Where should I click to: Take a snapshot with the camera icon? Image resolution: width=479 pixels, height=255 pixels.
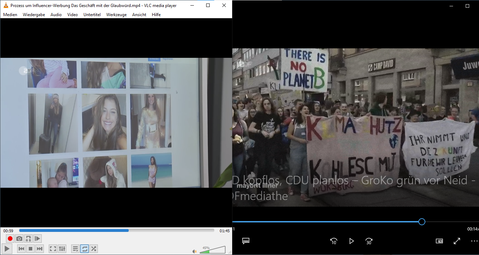[x=19, y=239]
